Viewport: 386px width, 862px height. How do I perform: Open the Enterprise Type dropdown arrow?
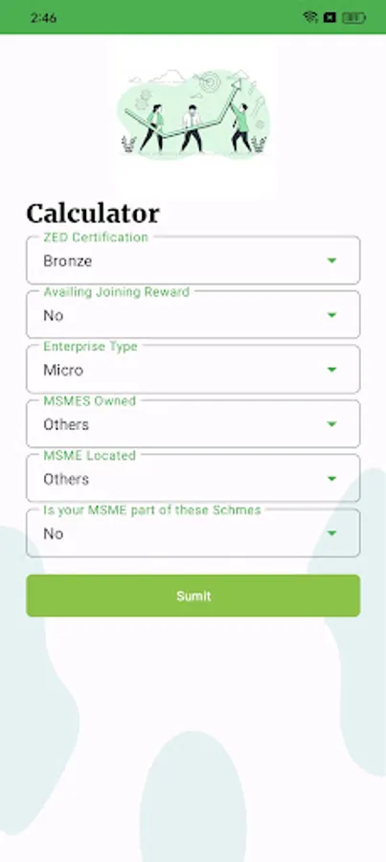click(x=331, y=370)
